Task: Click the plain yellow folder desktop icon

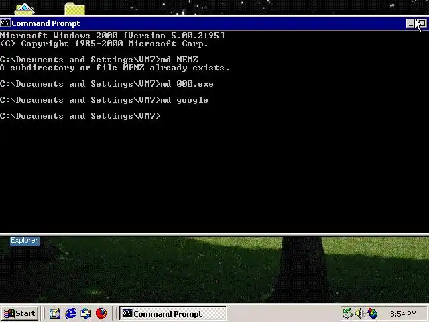Action: pos(74,9)
